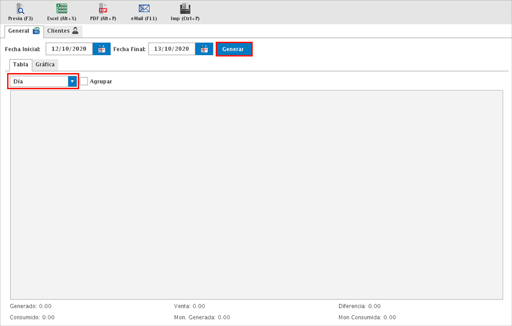512x326 pixels.
Task: Open the calendar picker for Fecha Final
Action: click(204, 49)
